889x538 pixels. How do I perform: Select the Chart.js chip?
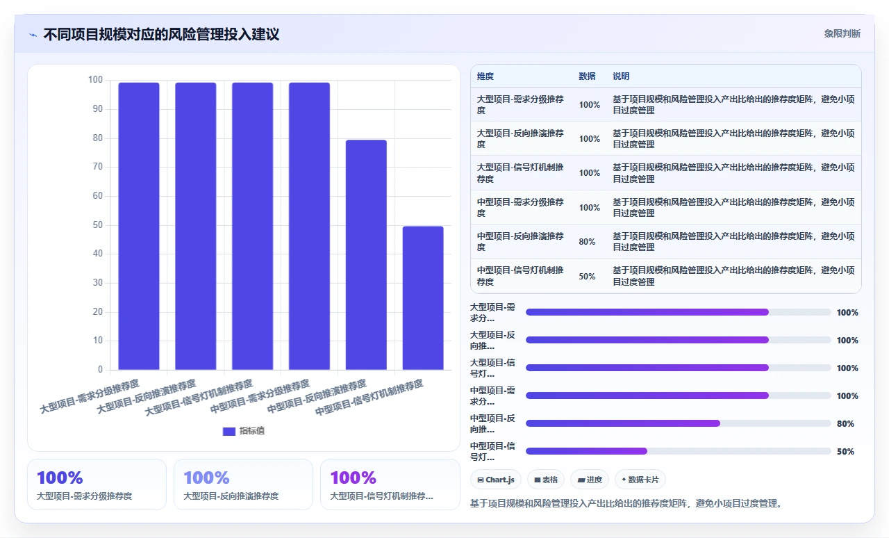[496, 480]
